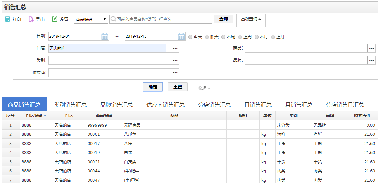
Task: Click the 商品 filter input field
Action: point(306,48)
